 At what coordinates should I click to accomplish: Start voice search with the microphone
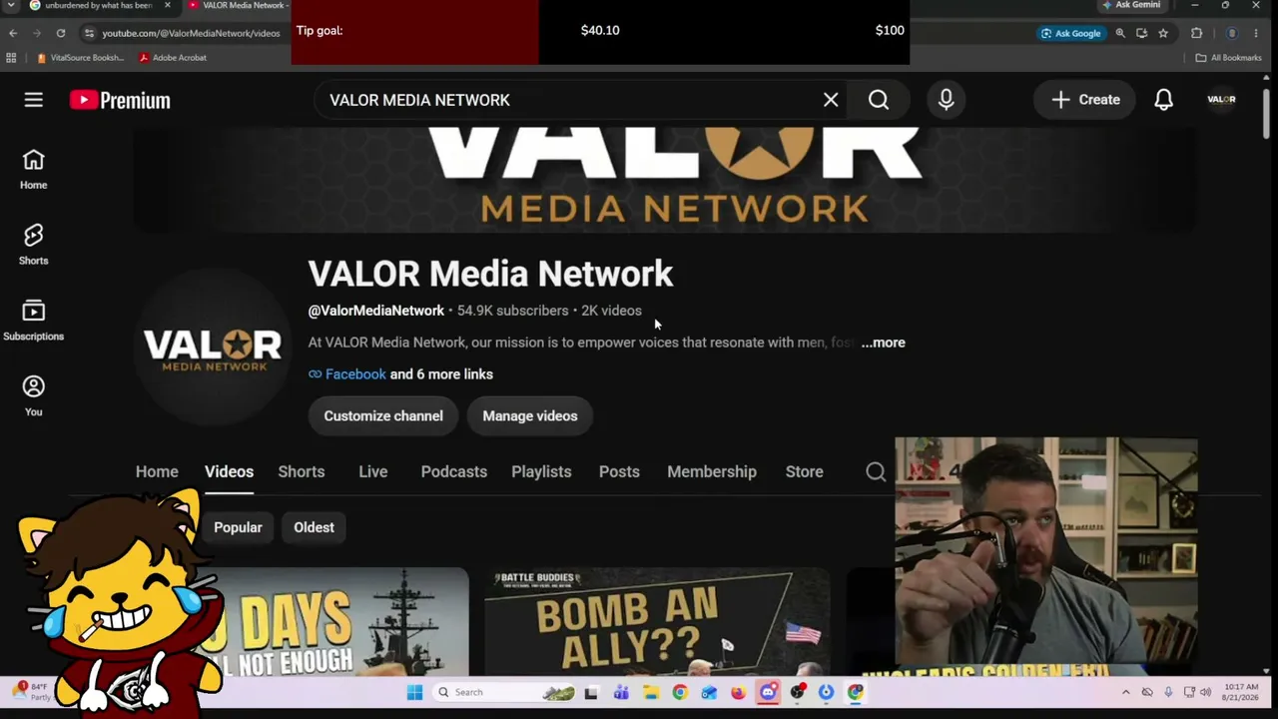(946, 100)
